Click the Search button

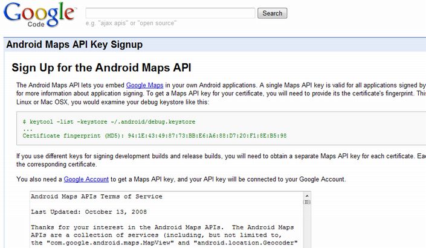point(273,13)
